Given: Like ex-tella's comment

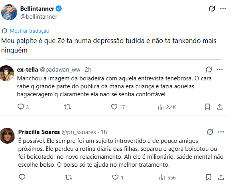Looking at the screenshot, I should (114, 107).
